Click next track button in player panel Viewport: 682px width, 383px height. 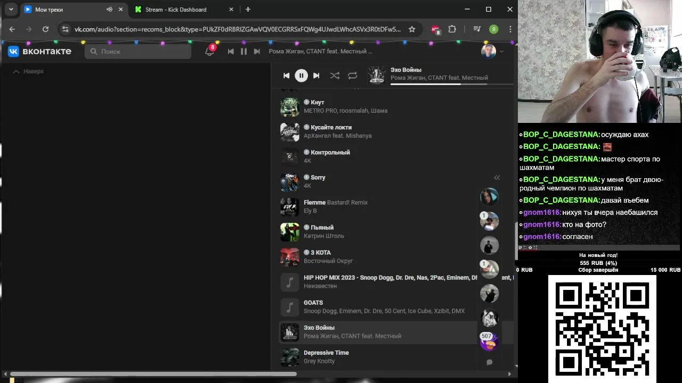coord(316,76)
